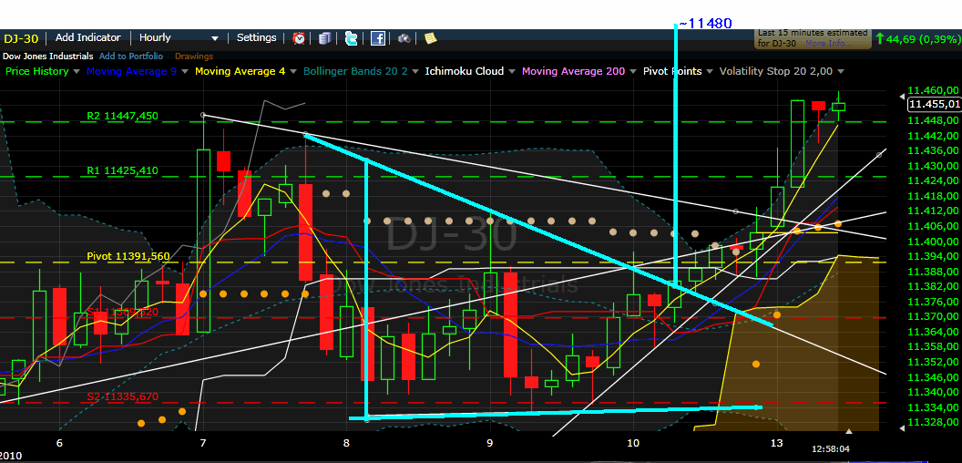Click the DJ-30 symbol label
Viewport: 962px width, 463px height.
click(21, 38)
